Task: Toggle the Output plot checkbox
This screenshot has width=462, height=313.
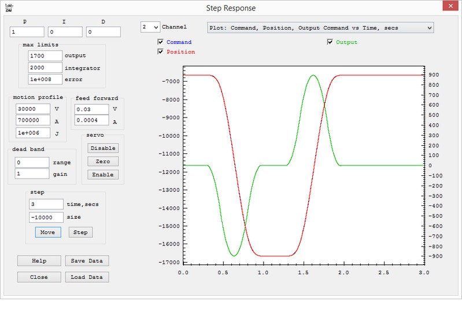Action: 330,42
